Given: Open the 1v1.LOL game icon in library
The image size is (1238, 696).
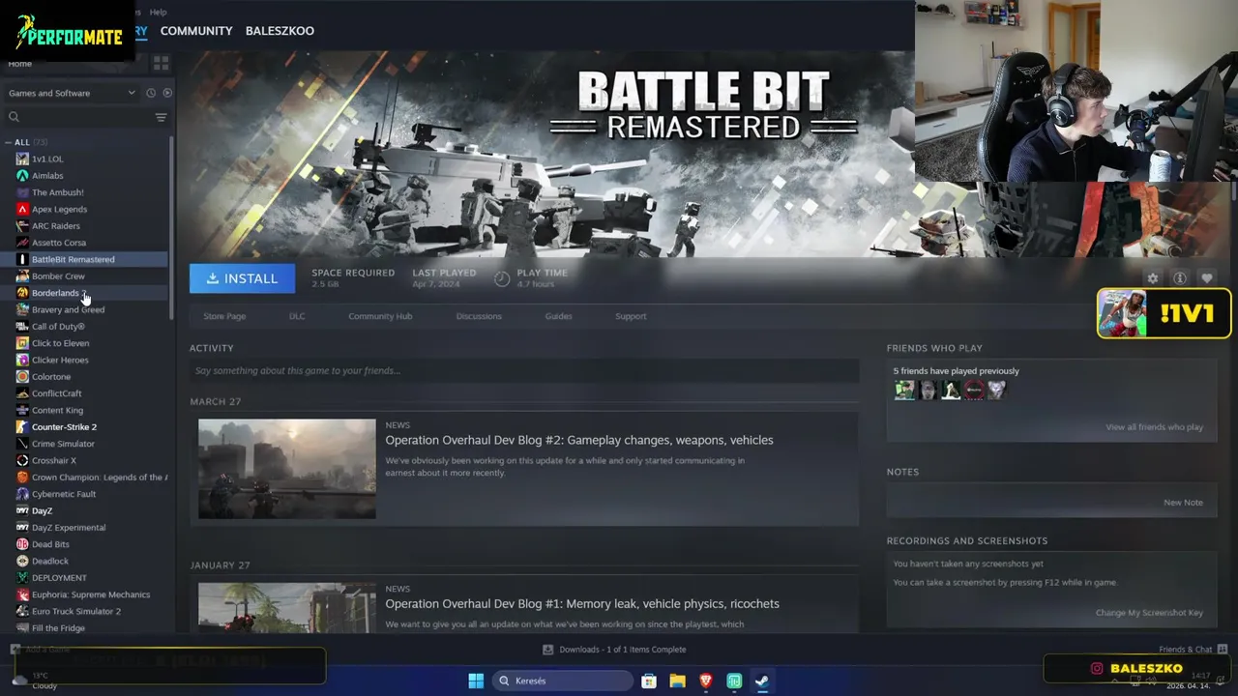Looking at the screenshot, I should coord(22,159).
